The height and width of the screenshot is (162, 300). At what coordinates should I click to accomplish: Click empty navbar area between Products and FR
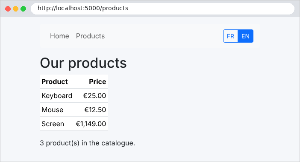pyautogui.click(x=164, y=36)
